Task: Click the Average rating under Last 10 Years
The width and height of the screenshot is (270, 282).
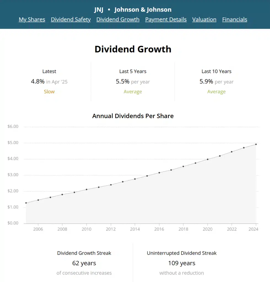Action: tap(216, 92)
